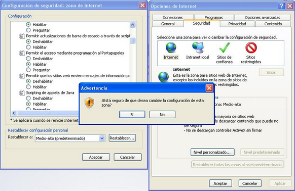Select Deshabilitar under Permitir que los sitios web envíen
Screen dimensions: 295x191
(28, 81)
